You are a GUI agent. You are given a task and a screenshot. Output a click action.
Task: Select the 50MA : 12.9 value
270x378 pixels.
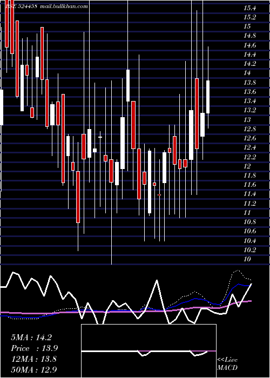click(x=34, y=369)
